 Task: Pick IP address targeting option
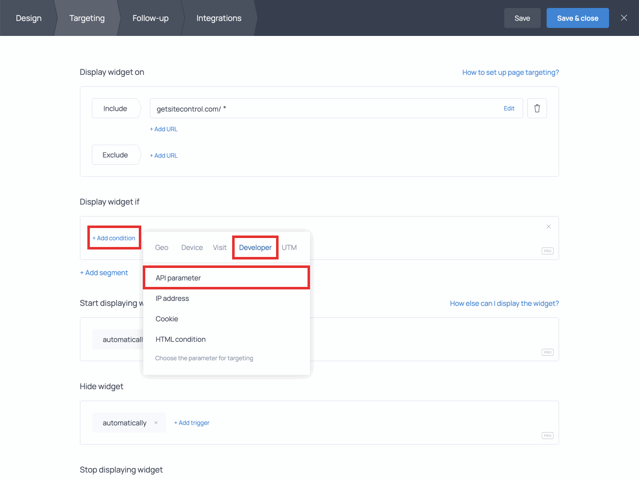(x=172, y=298)
